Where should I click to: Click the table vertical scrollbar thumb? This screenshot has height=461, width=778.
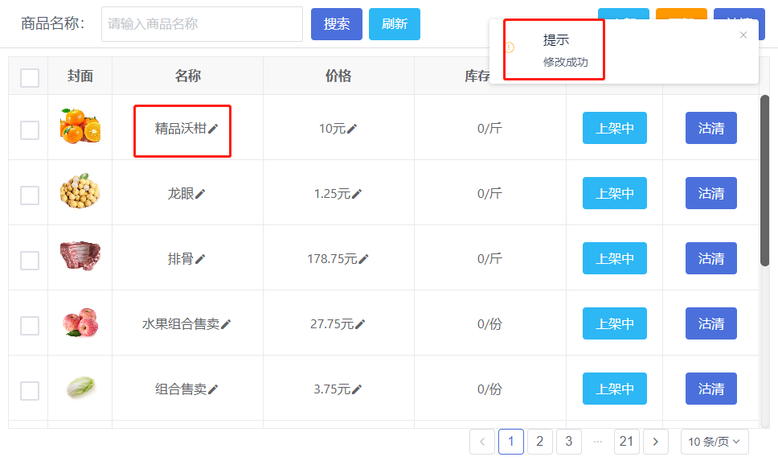(x=764, y=181)
